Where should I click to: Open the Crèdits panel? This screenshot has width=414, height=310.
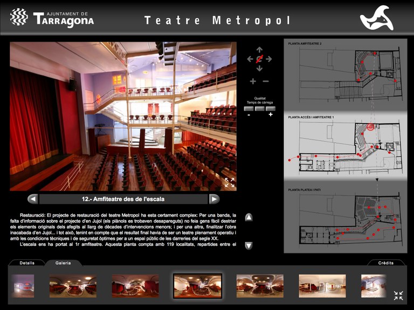(x=386, y=263)
